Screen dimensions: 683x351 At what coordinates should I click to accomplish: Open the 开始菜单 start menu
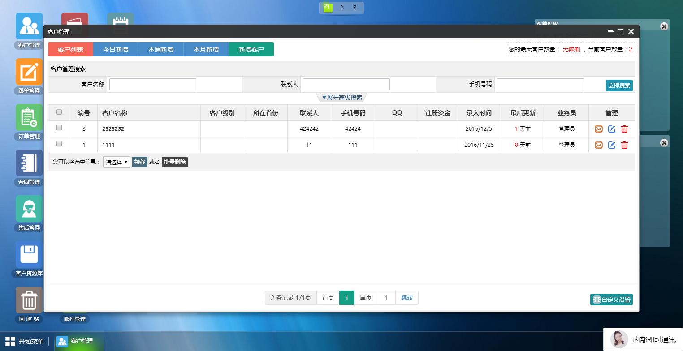[x=25, y=342]
